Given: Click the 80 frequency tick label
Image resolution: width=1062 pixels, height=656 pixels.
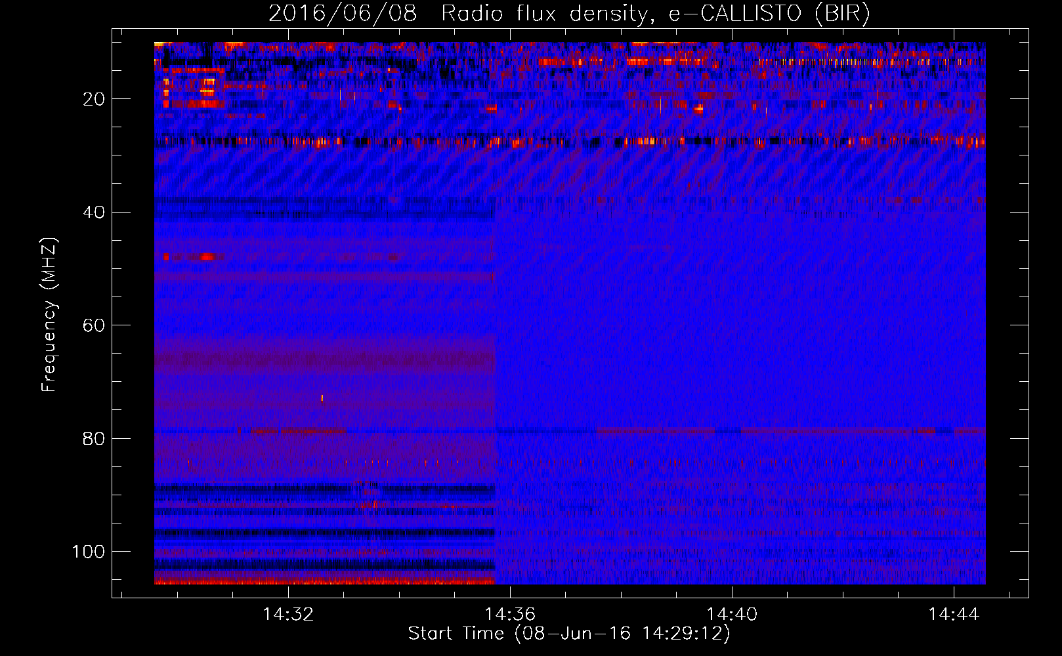Looking at the screenshot, I should click(95, 439).
